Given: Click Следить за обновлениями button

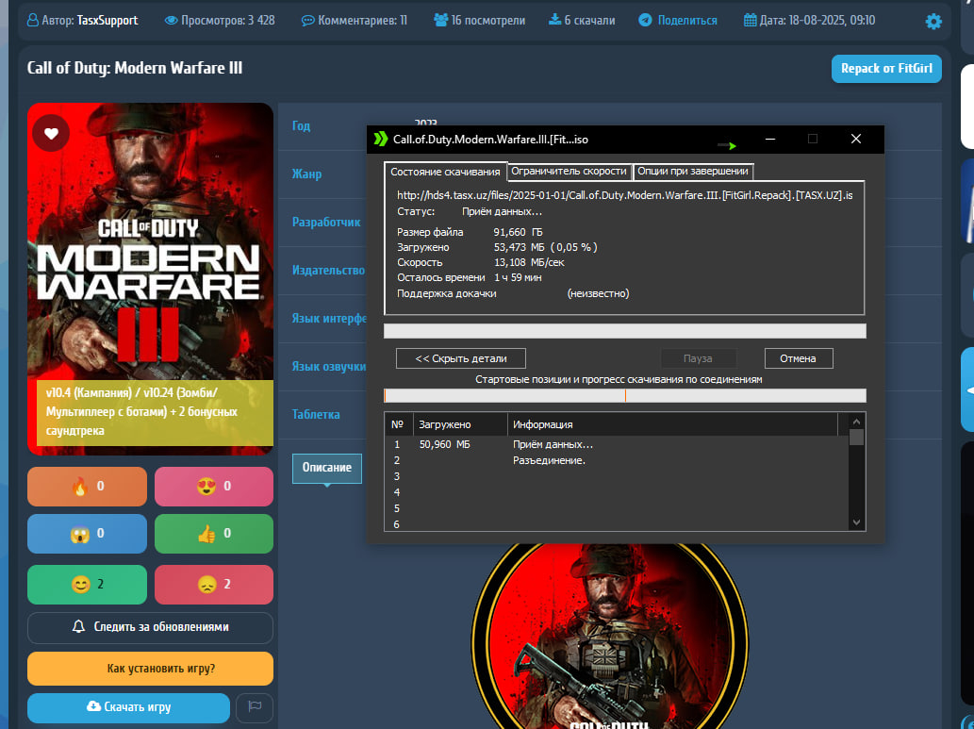Looking at the screenshot, I should 150,628.
